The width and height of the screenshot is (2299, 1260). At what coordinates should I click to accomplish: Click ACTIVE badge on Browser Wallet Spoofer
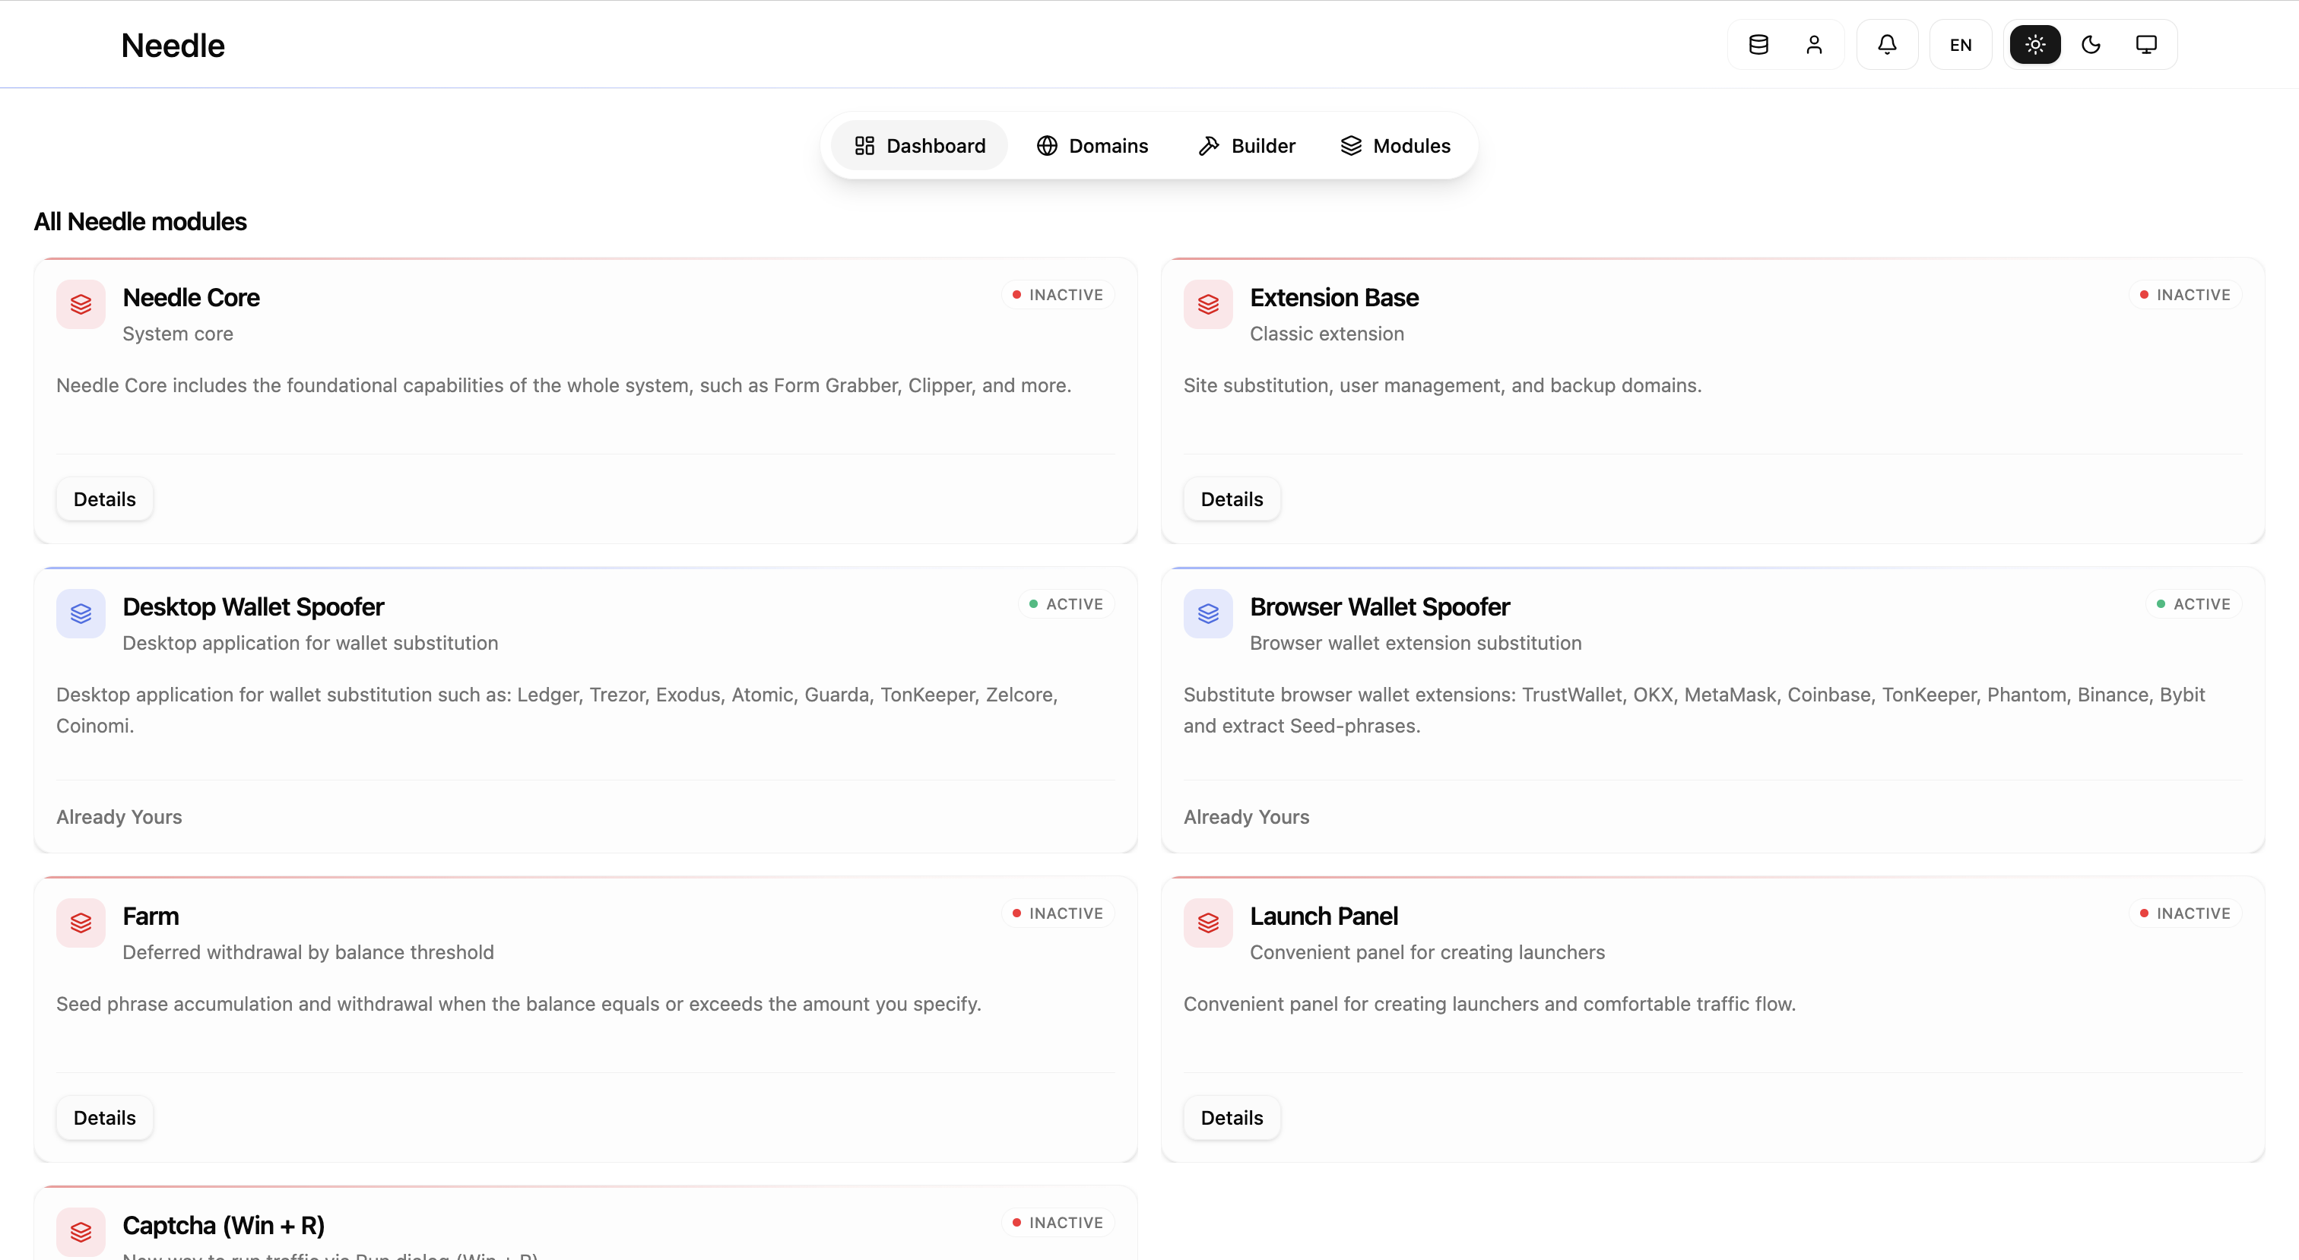pyautogui.click(x=2193, y=604)
